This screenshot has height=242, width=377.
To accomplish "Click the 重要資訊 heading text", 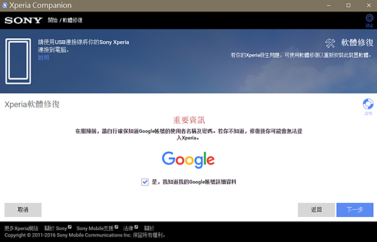I will pos(189,120).
